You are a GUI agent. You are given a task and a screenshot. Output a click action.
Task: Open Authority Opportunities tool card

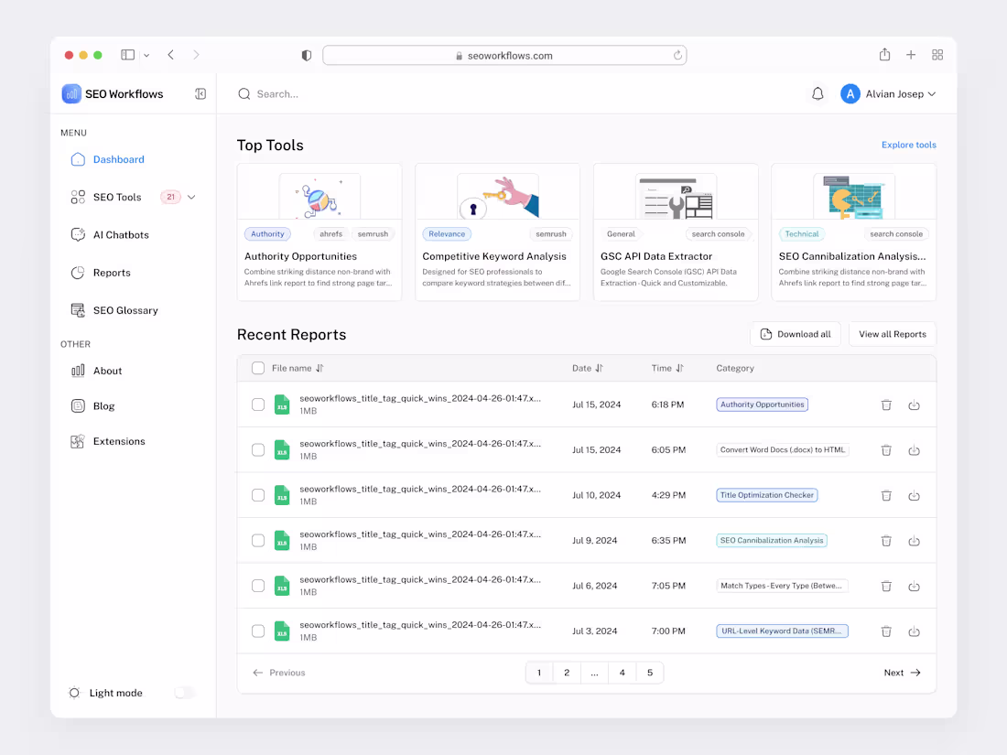[x=319, y=232]
